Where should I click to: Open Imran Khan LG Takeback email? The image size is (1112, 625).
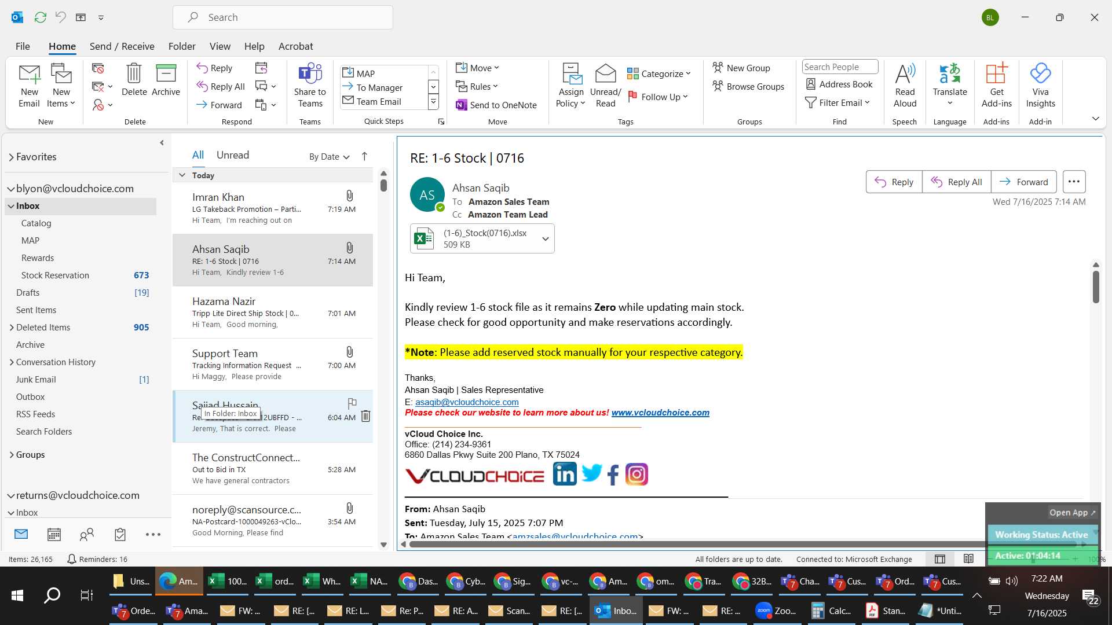(273, 208)
